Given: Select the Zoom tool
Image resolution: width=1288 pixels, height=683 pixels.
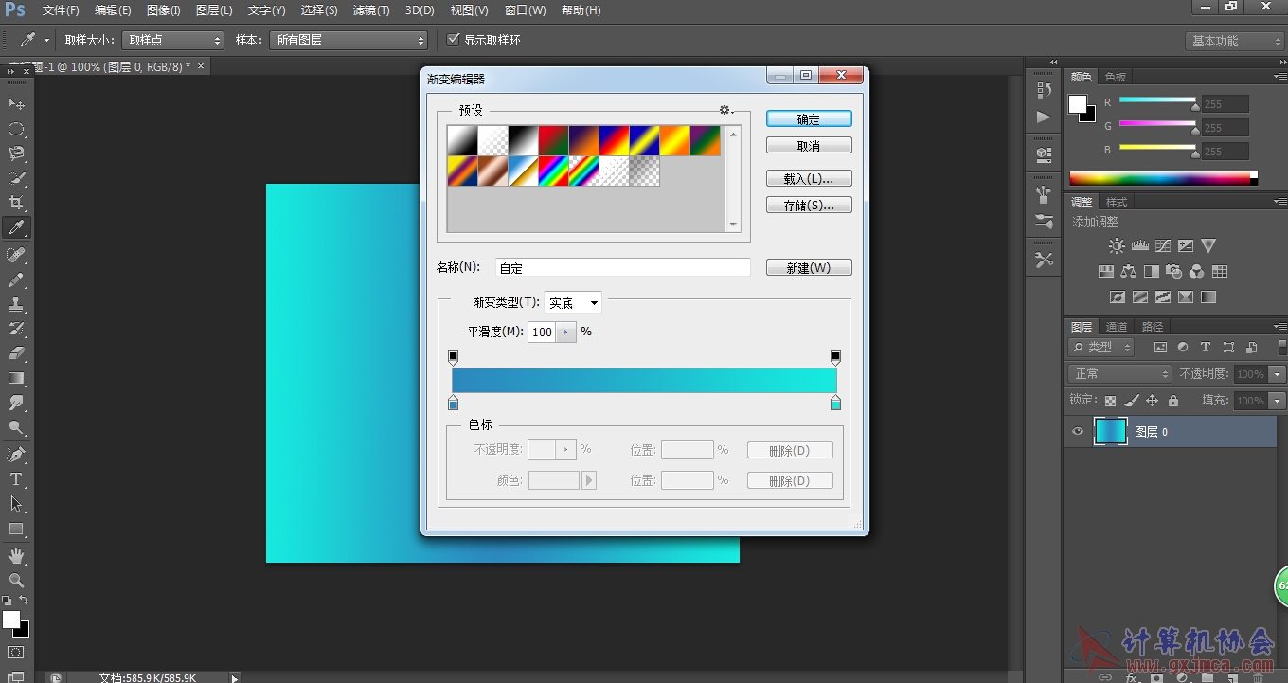Looking at the screenshot, I should 16,581.
